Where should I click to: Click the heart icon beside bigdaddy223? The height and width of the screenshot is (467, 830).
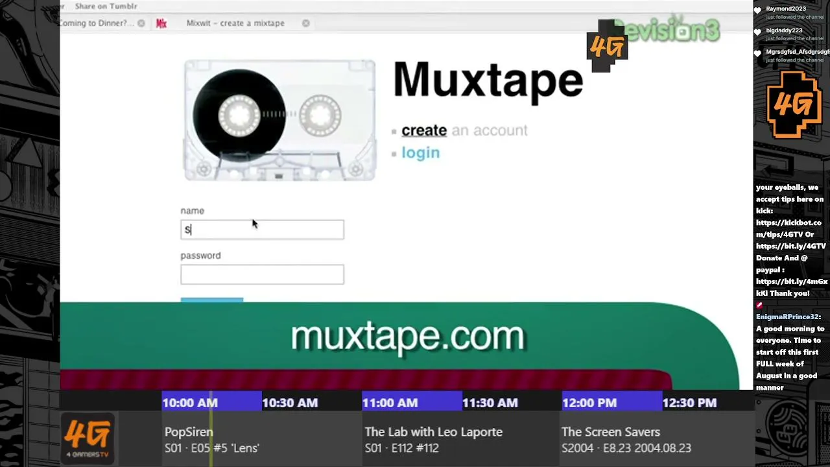(x=757, y=32)
